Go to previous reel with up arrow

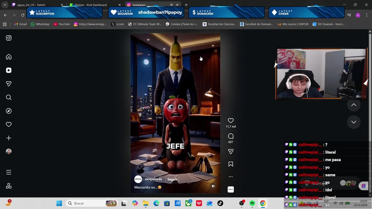tap(354, 105)
